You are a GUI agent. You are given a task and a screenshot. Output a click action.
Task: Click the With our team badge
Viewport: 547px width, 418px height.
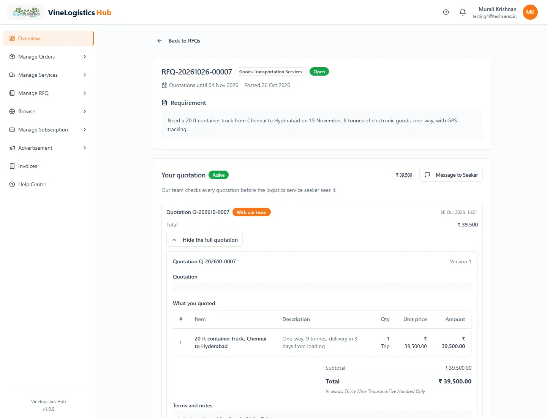point(251,212)
